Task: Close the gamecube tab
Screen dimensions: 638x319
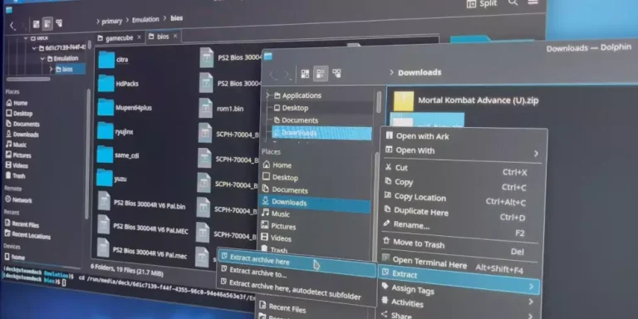Action: coord(140,37)
